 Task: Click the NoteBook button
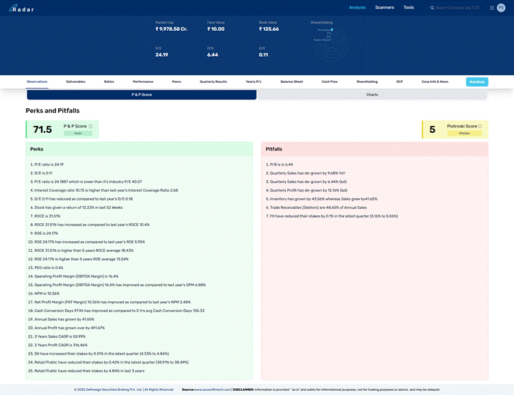click(477, 82)
